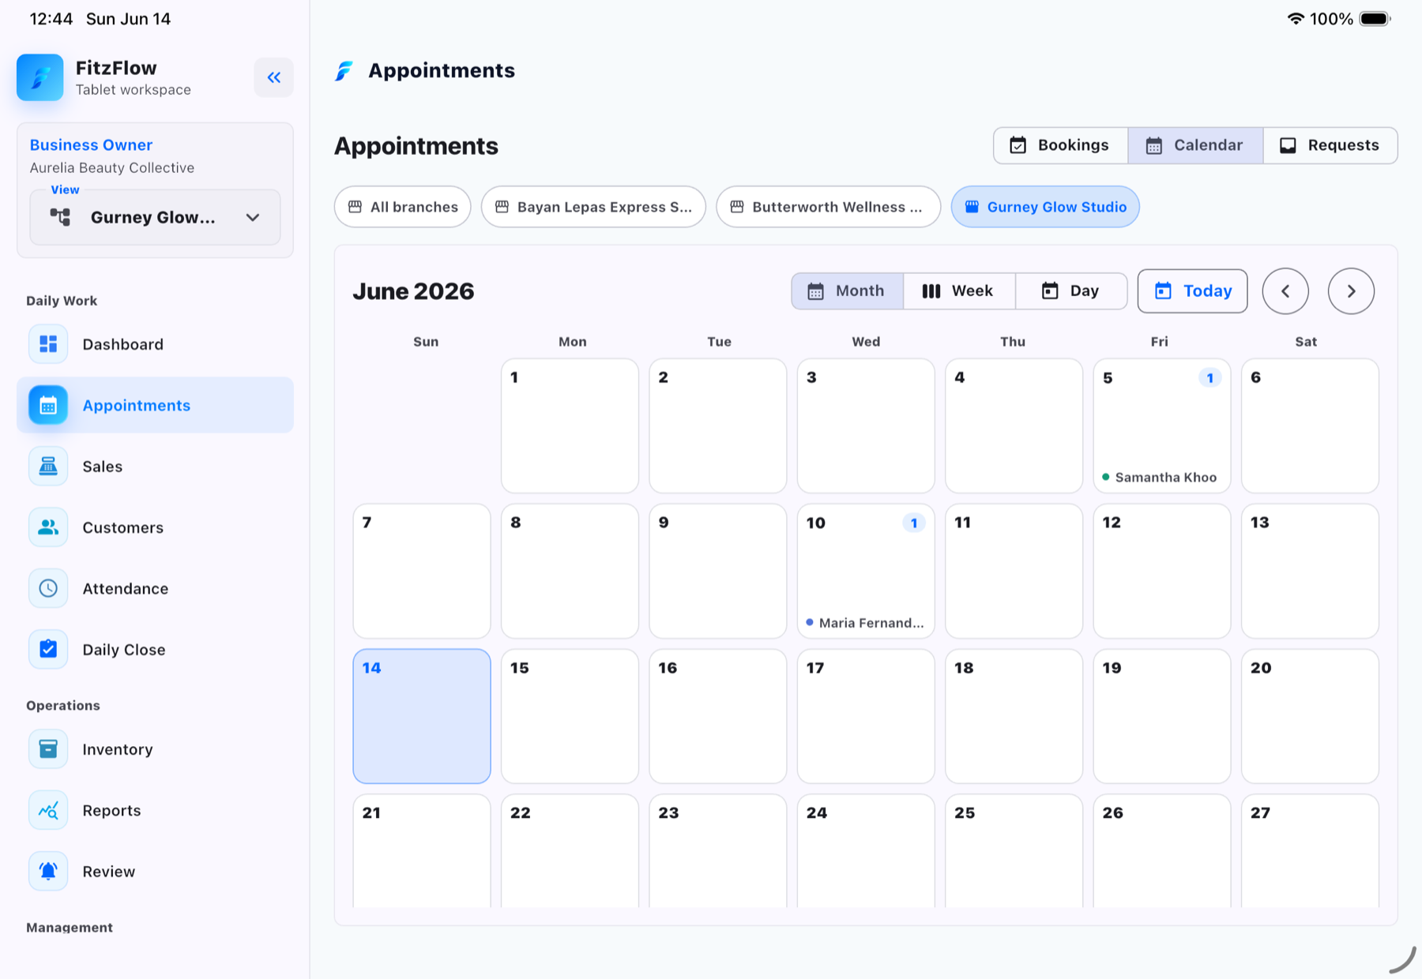Select June 1 day cell
This screenshot has width=1422, height=979.
(x=570, y=426)
